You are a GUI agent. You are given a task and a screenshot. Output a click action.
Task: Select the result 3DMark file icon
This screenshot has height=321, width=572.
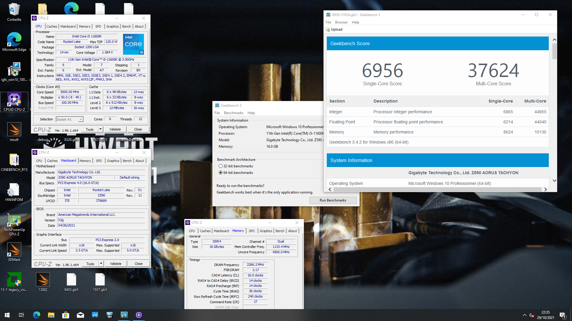14,132
